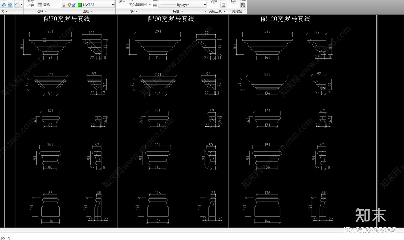Select the Fillet tool icon
404x240 pixels.
point(17,5)
